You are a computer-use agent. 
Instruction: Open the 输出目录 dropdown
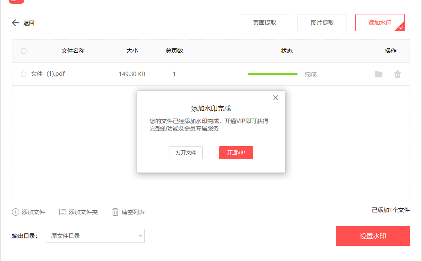[95, 236]
